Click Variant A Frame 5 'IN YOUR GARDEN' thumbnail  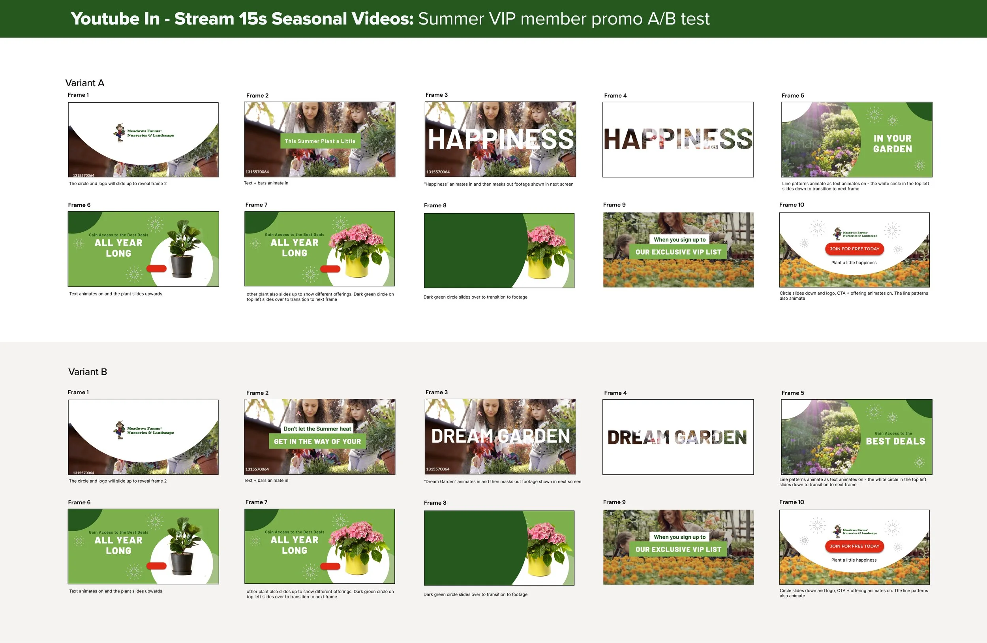point(857,139)
